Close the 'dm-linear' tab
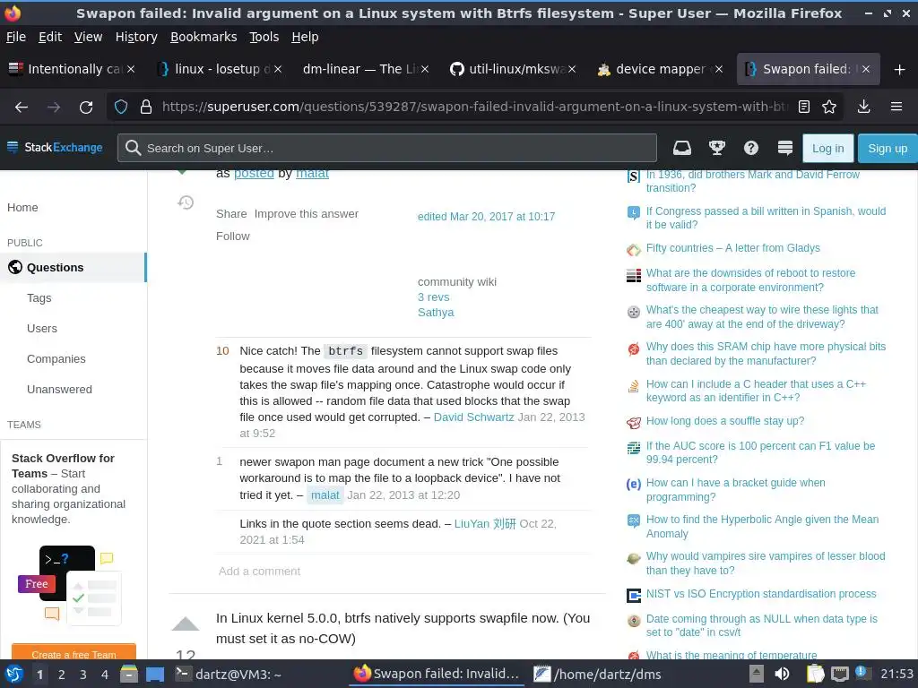 click(x=425, y=69)
